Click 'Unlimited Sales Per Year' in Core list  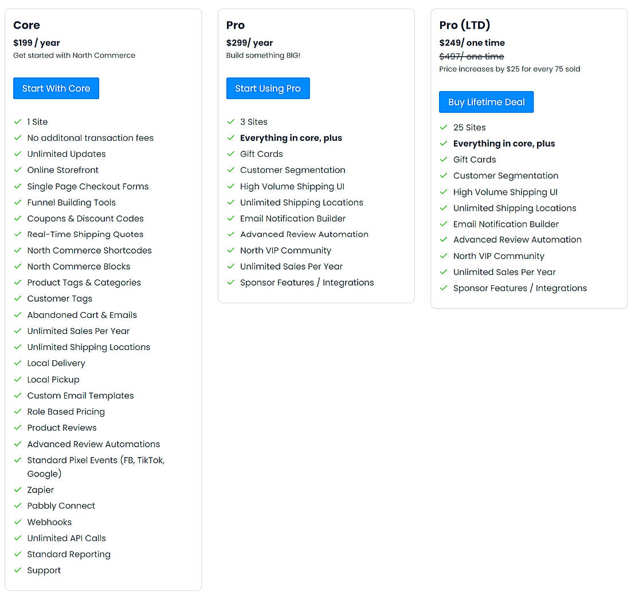coord(78,331)
